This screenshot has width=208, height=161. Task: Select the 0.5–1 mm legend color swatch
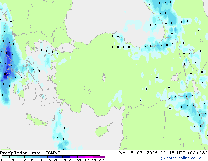pyautogui.click(x=13, y=157)
